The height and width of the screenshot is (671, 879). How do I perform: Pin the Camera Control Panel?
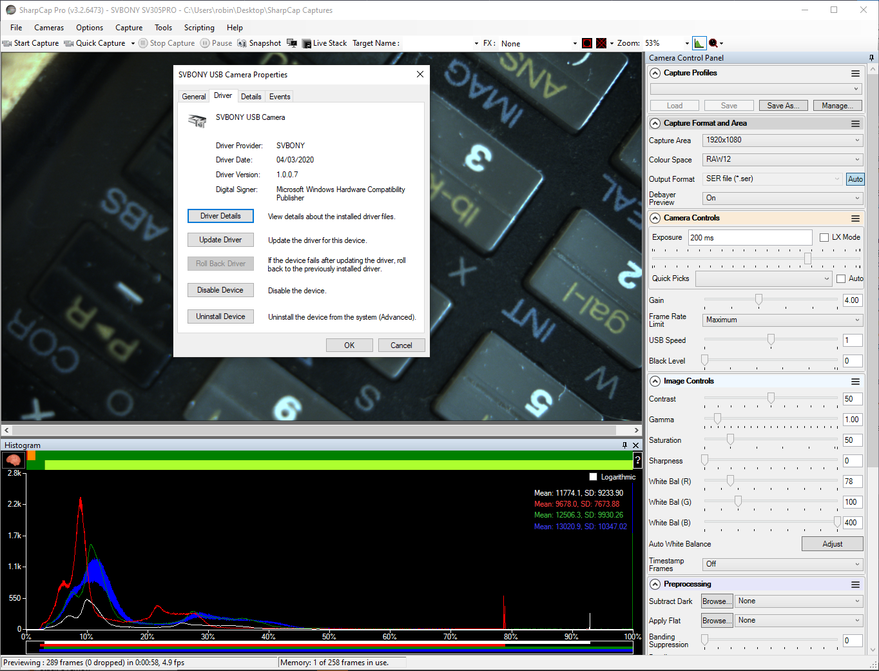[x=872, y=58]
